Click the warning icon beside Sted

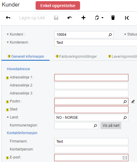tap(7, 110)
